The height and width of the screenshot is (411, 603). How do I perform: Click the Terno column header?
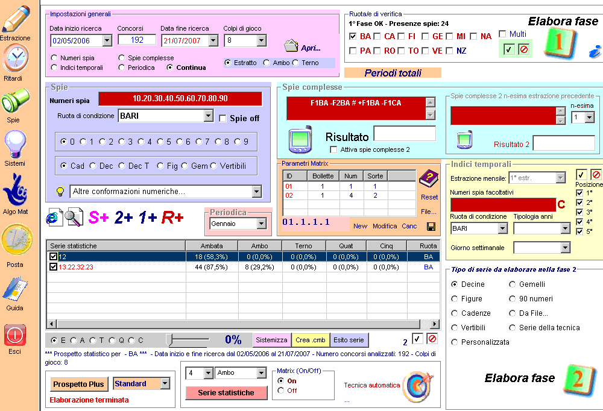pyautogui.click(x=304, y=246)
